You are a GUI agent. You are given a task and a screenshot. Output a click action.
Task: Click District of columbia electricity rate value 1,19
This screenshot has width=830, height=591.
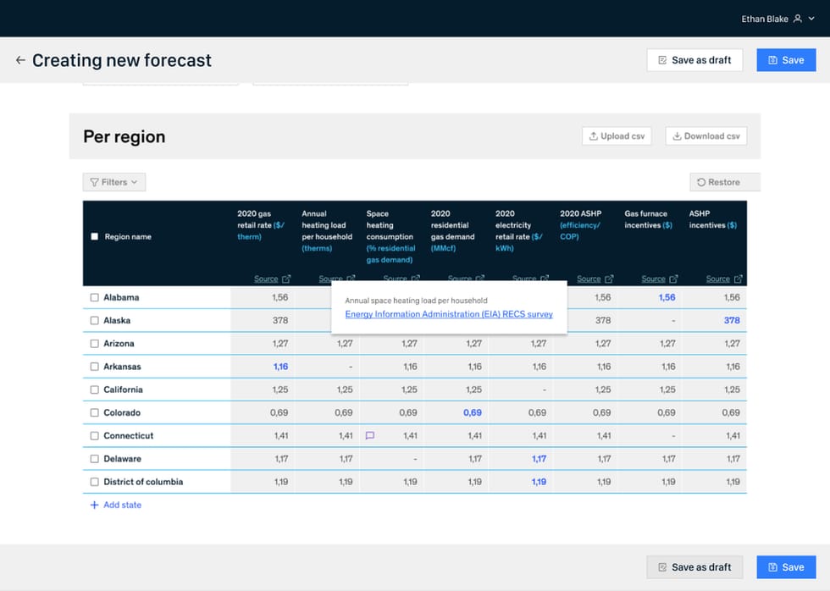pyautogui.click(x=539, y=482)
